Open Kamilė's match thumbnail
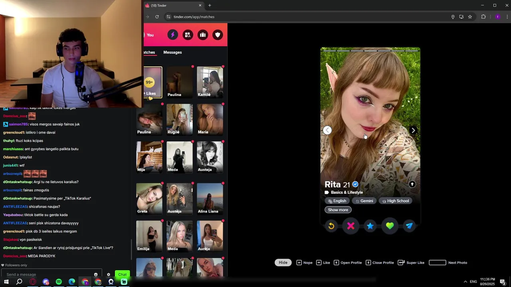This screenshot has height=287, width=511. click(x=210, y=82)
